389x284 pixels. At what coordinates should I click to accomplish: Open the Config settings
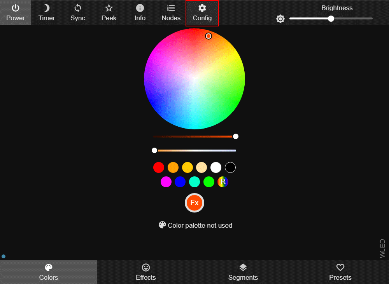pos(202,13)
